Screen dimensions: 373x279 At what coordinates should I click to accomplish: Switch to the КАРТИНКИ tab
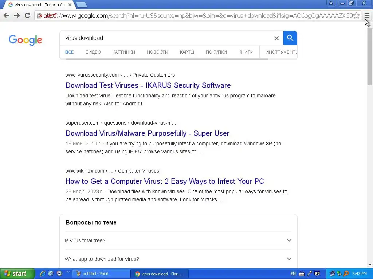pos(124,52)
